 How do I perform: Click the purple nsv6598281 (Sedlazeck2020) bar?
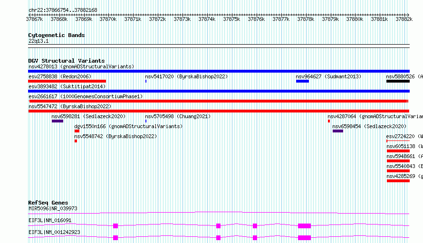tap(58, 121)
